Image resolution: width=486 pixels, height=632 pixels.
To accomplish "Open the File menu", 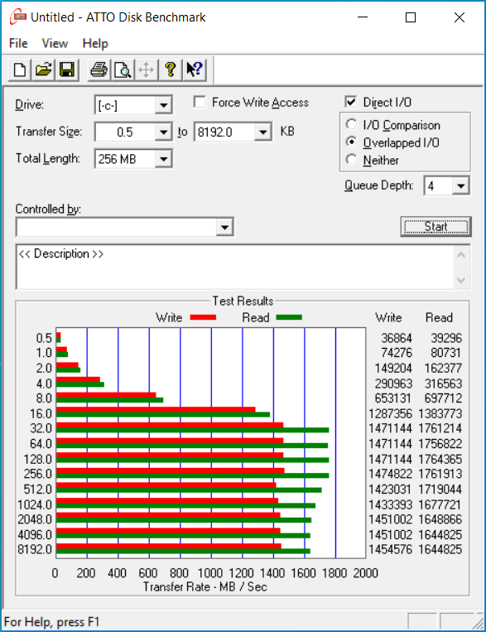I will (18, 43).
